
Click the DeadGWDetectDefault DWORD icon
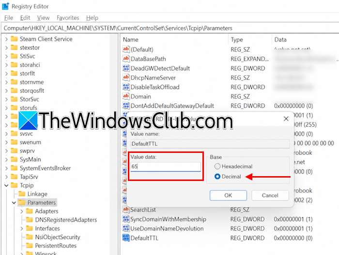pyautogui.click(x=126, y=68)
